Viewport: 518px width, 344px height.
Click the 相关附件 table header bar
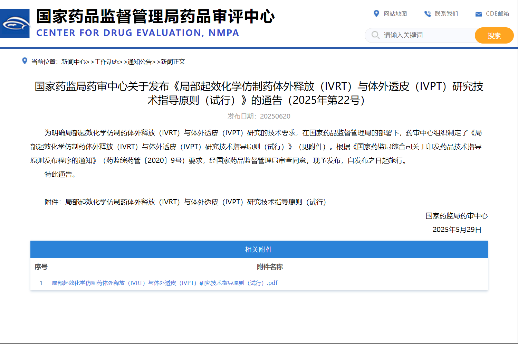tap(259, 249)
